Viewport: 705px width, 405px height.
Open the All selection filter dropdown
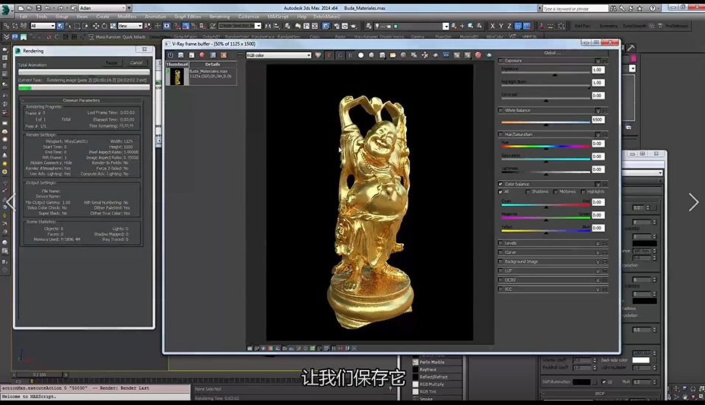pos(43,26)
